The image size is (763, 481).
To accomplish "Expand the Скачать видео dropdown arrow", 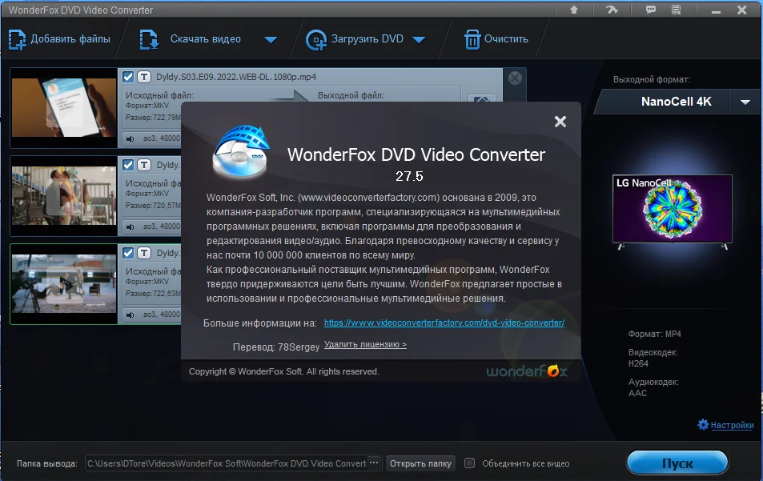I will tap(271, 40).
